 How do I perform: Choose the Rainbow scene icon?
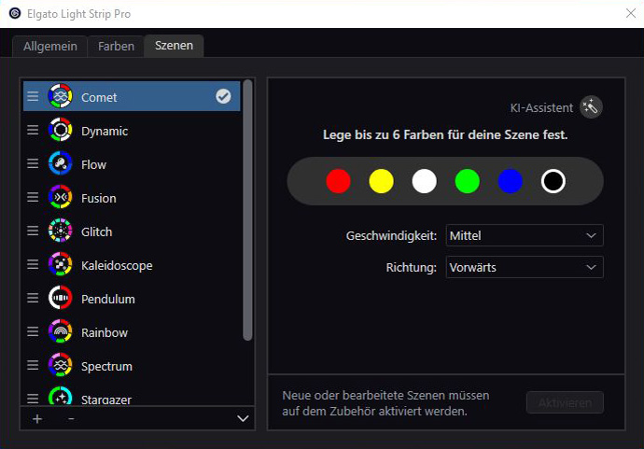click(x=61, y=332)
